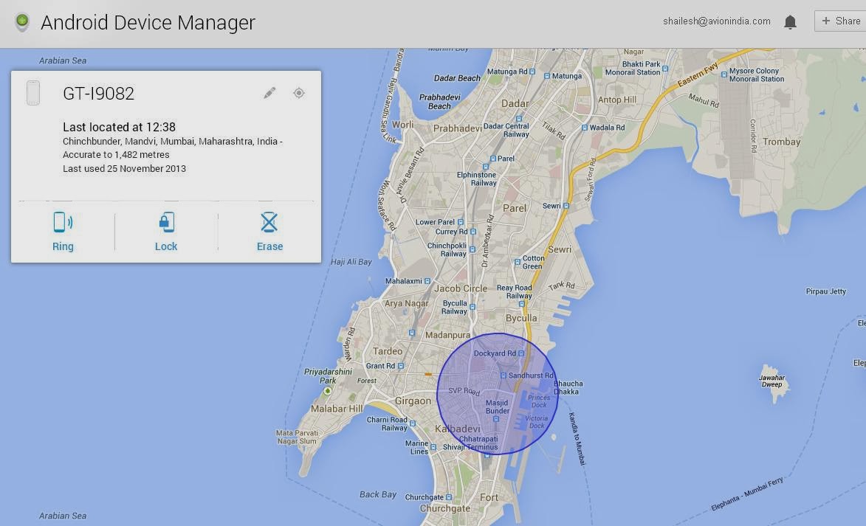Click the Android Device Manager logo icon

pyautogui.click(x=22, y=22)
